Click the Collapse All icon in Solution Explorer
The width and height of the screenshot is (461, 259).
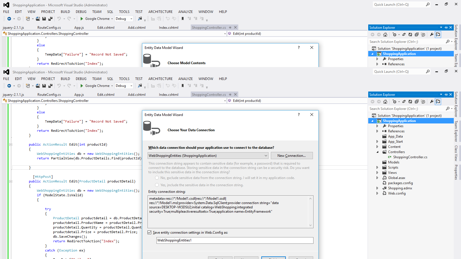pyautogui.click(x=416, y=102)
